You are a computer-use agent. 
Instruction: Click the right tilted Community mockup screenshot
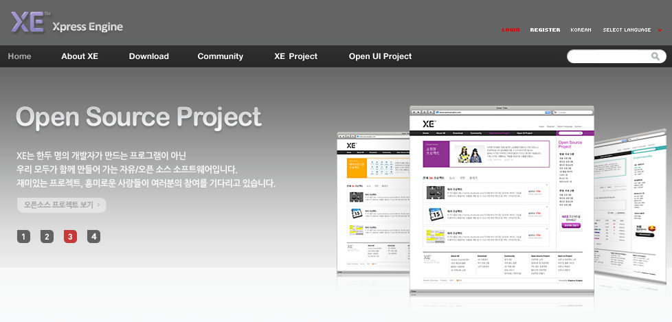pyautogui.click(x=630, y=205)
